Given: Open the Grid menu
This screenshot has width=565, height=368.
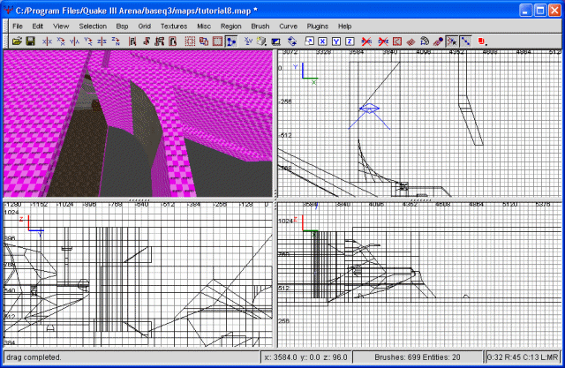Looking at the screenshot, I should pyautogui.click(x=144, y=26).
